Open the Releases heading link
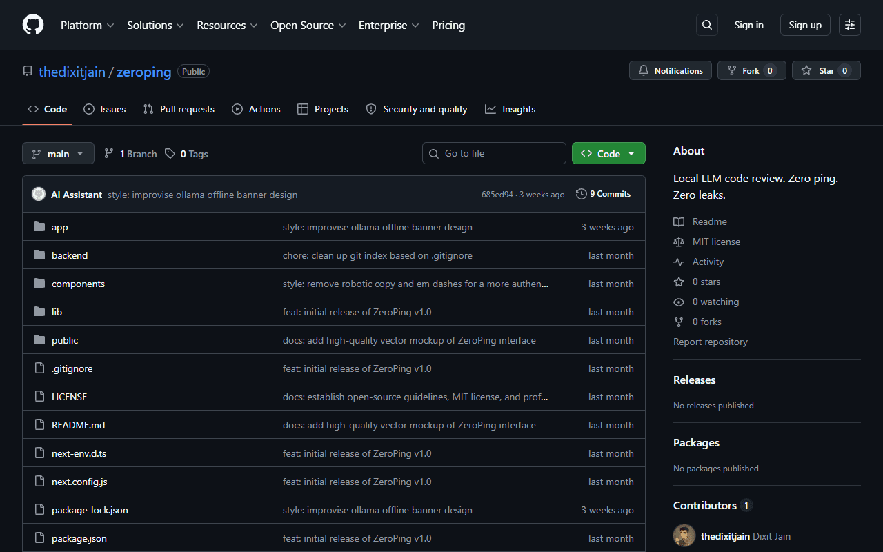The width and height of the screenshot is (883, 552). 694,380
